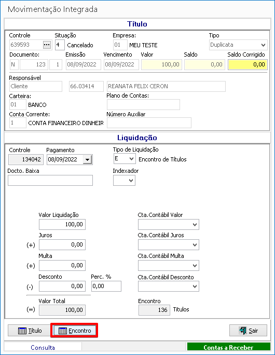This screenshot has width=275, height=355.
Task: Click the Contas a Receber green panel
Action: pyautogui.click(x=228, y=347)
